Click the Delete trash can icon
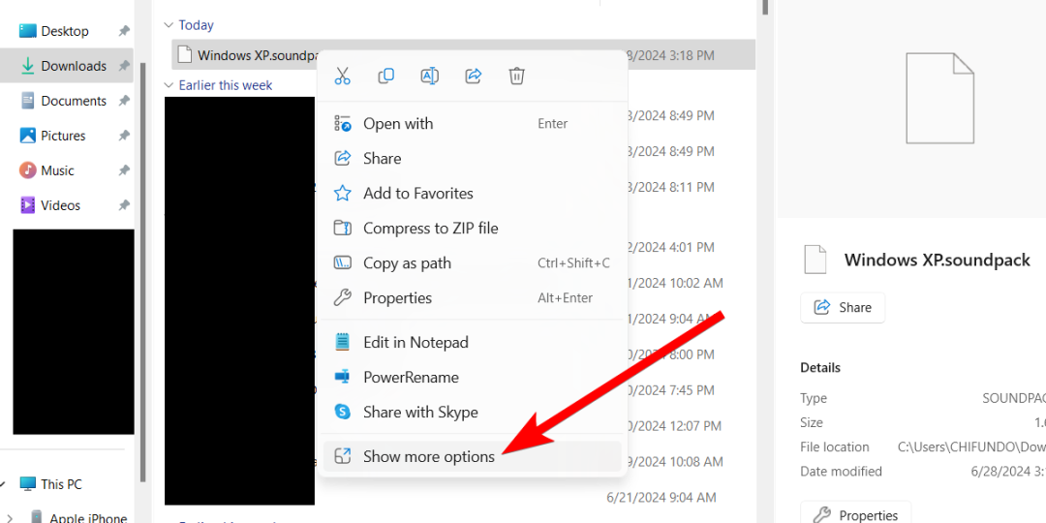 pyautogui.click(x=516, y=76)
